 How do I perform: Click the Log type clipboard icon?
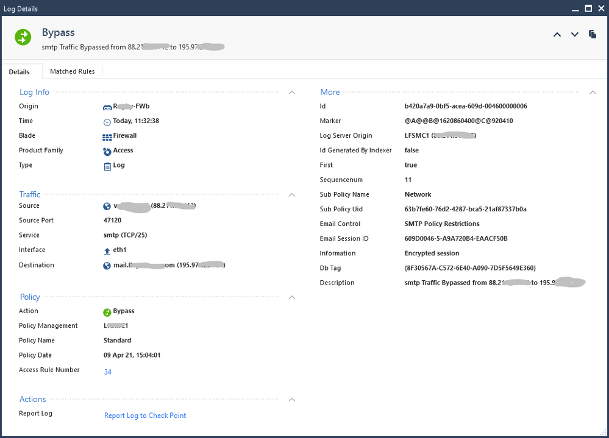[107, 166]
